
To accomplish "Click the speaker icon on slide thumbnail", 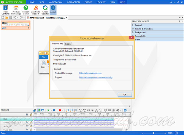I will pyautogui.click(x=3, y=28).
